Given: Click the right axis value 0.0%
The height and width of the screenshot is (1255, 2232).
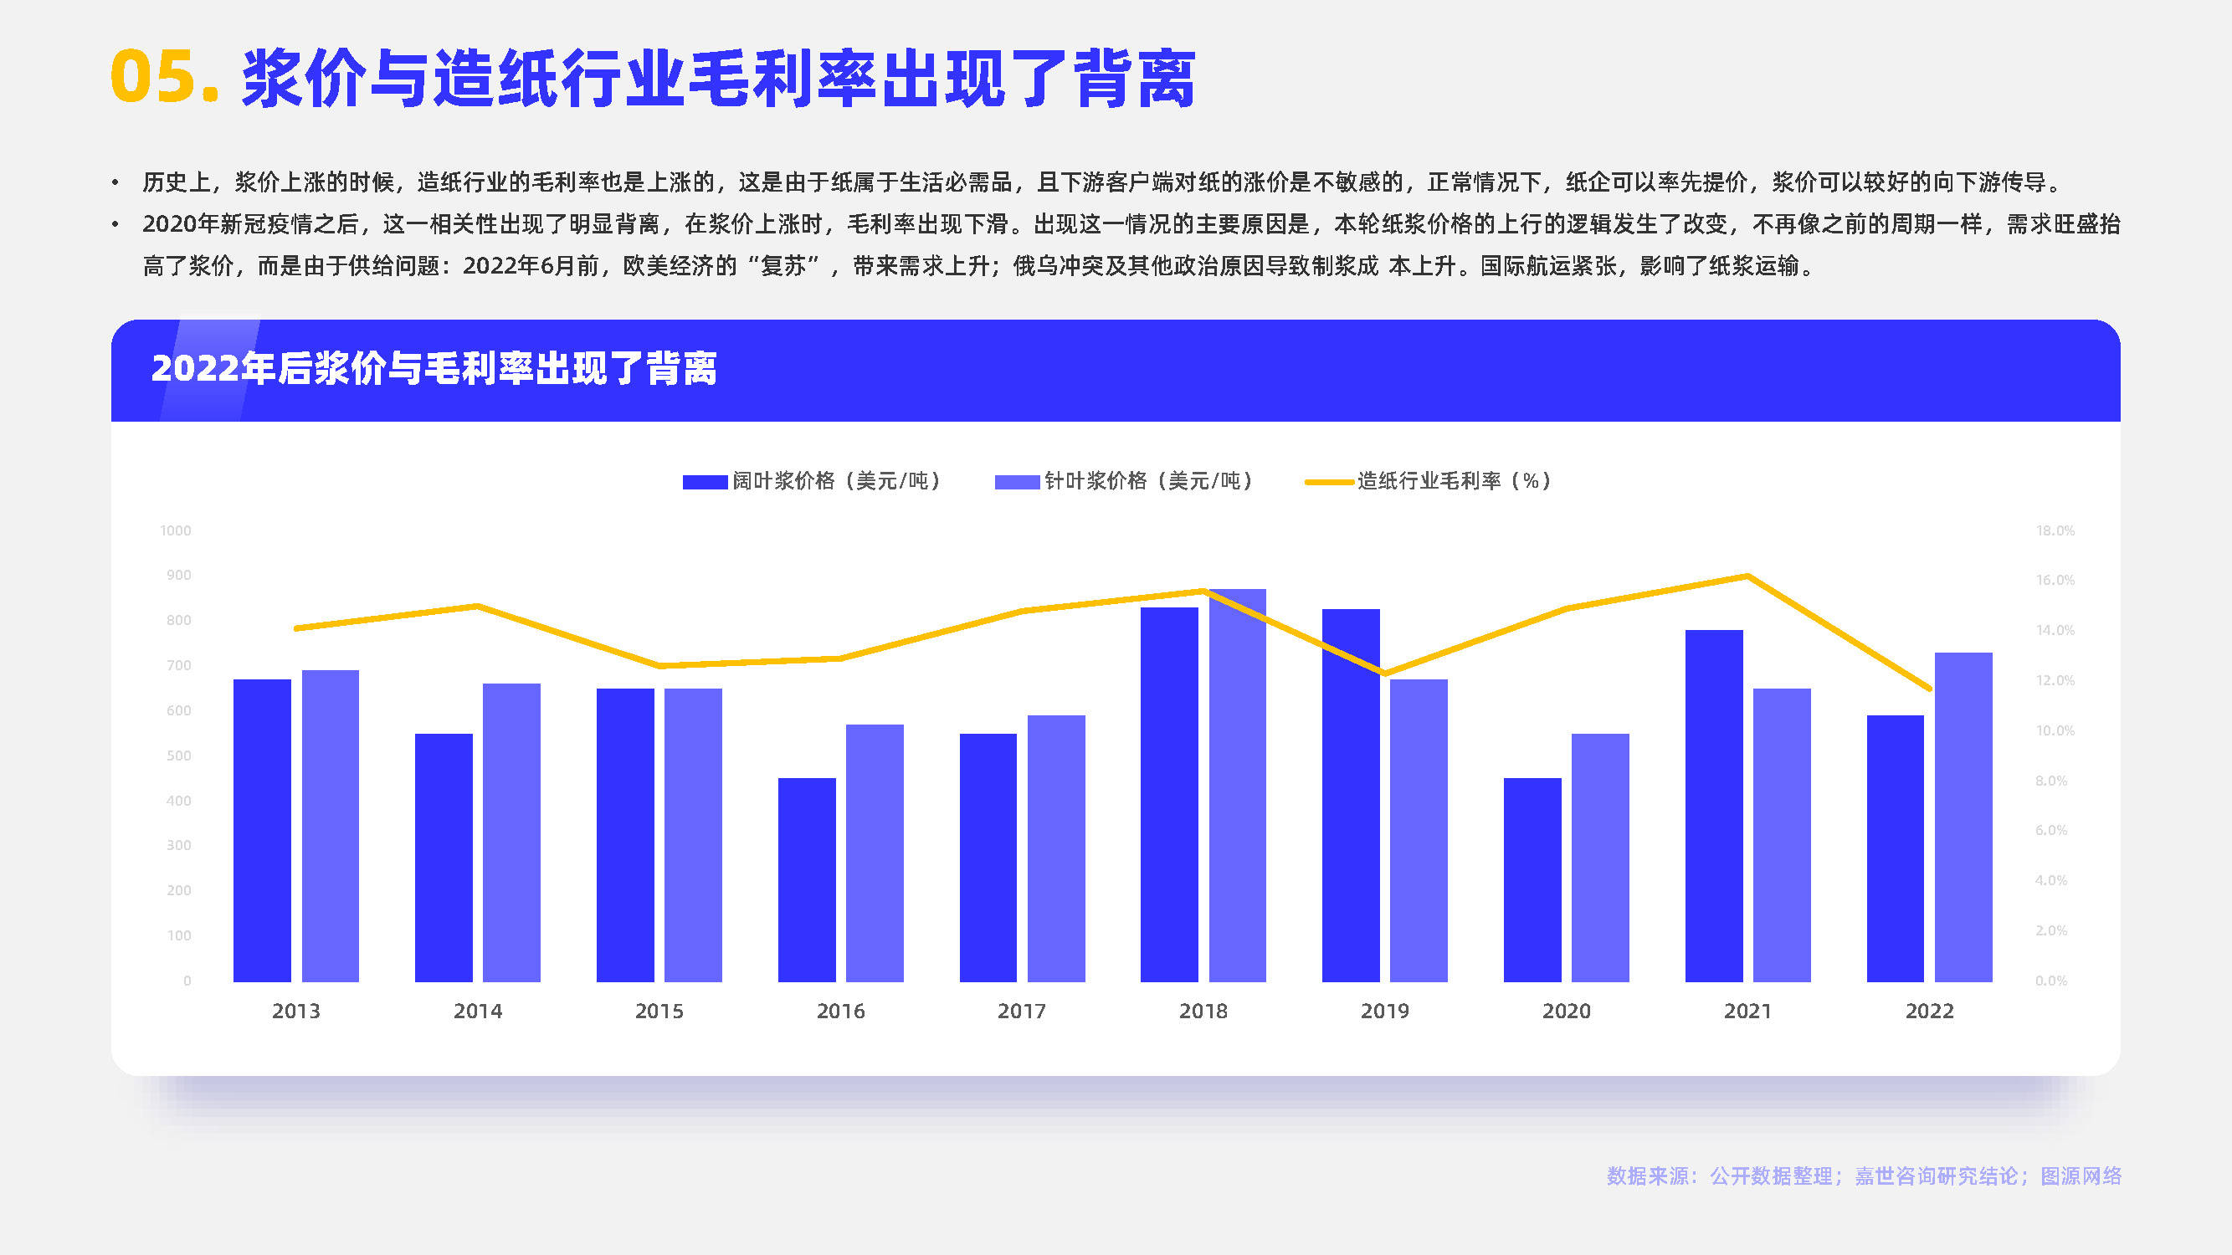Looking at the screenshot, I should tap(2052, 981).
